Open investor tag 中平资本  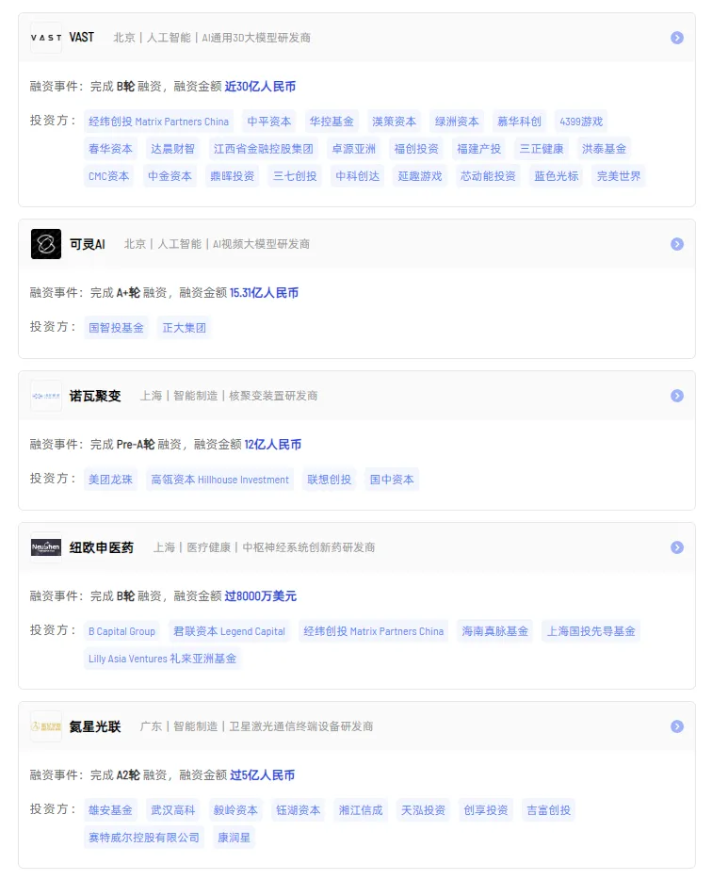coord(269,122)
